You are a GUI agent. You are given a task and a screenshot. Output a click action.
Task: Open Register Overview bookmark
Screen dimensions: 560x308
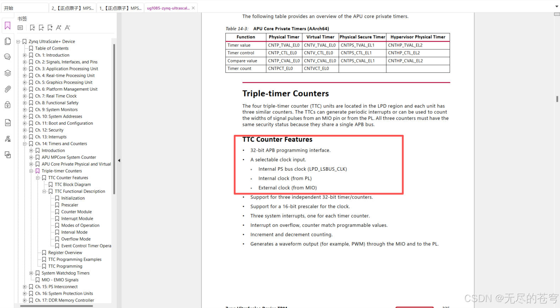point(65,253)
